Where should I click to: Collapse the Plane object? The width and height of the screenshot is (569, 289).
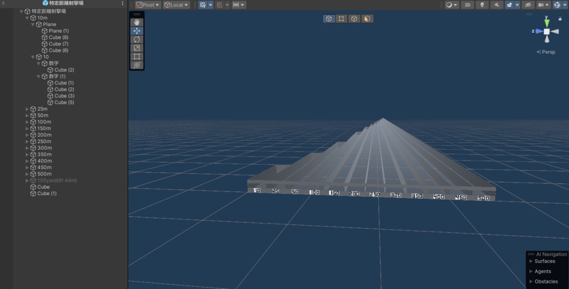(33, 24)
